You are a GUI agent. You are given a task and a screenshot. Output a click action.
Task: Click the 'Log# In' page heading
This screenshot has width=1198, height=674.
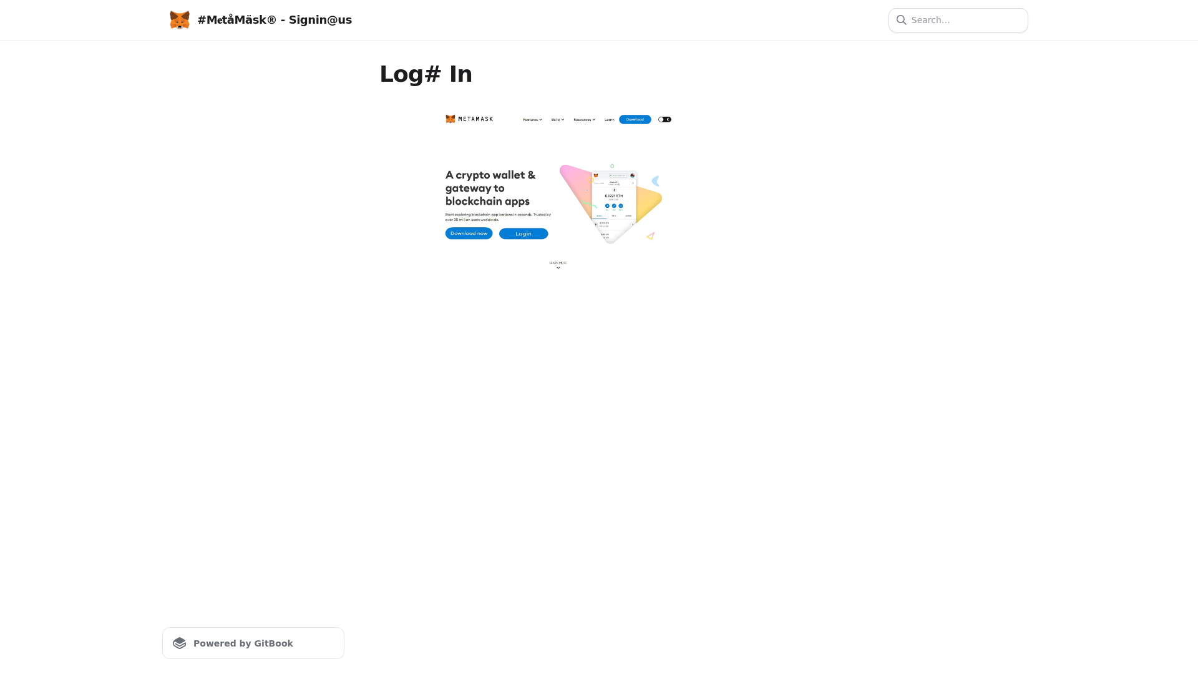tap(426, 74)
